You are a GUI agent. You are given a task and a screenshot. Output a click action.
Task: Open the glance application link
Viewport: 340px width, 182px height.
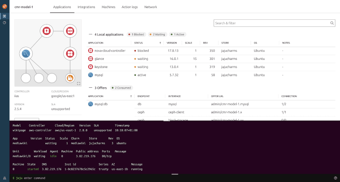[x=99, y=59]
